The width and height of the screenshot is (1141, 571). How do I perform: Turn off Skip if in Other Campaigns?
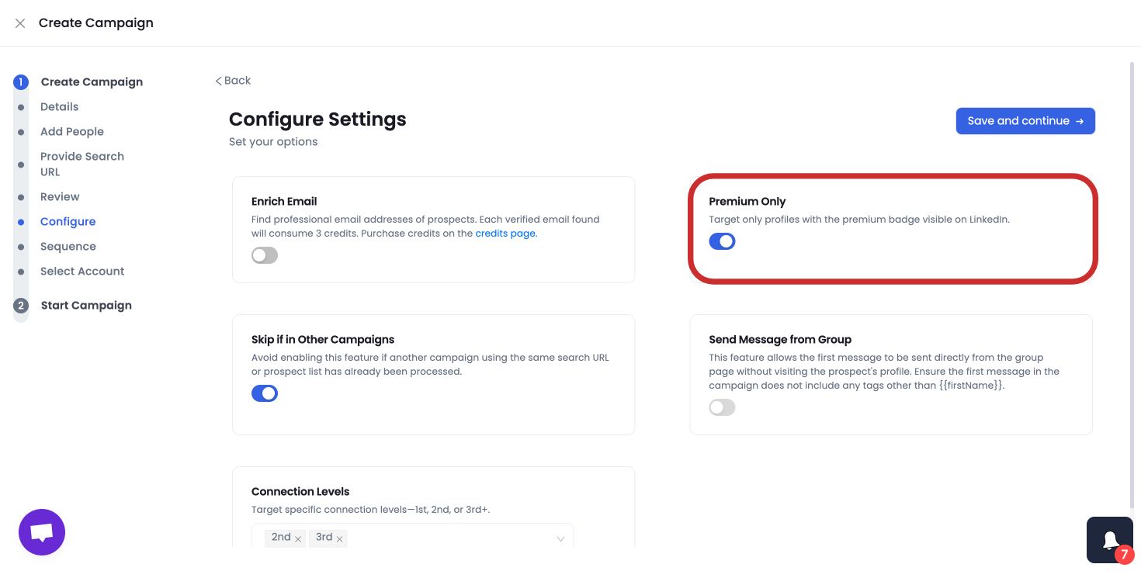pos(265,393)
